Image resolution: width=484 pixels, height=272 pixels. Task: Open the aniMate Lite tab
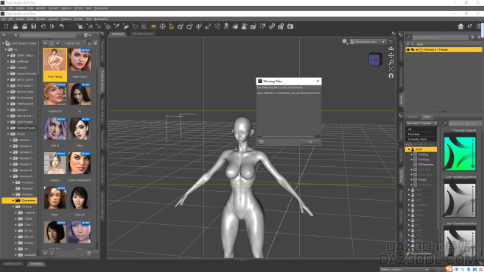point(13,264)
